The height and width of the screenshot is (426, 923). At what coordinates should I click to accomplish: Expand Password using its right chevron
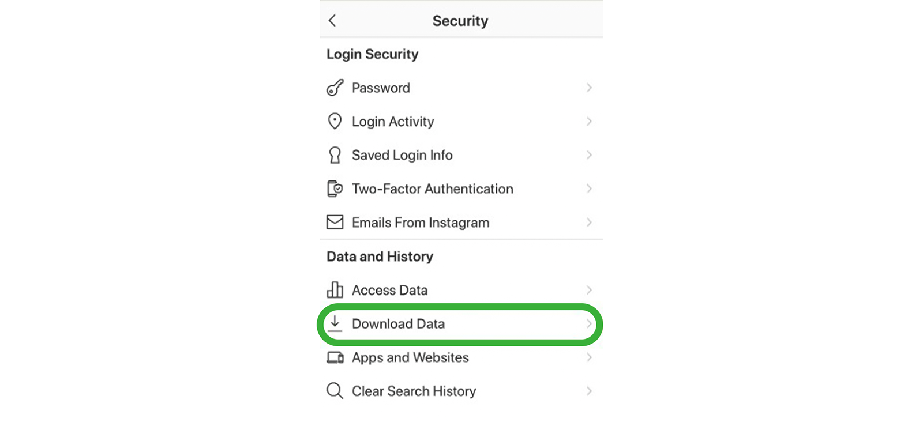pyautogui.click(x=589, y=88)
